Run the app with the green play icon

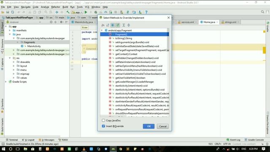[86, 12]
